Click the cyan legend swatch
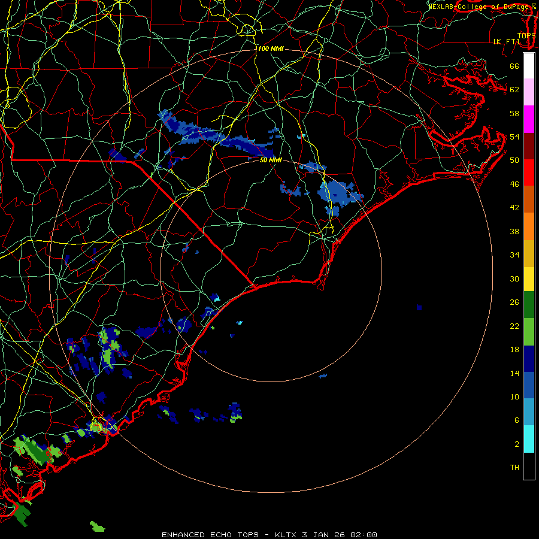Image resolution: width=539 pixels, height=539 pixels. click(x=529, y=439)
